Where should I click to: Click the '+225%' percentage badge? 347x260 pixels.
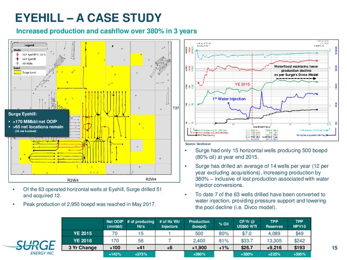274,254
